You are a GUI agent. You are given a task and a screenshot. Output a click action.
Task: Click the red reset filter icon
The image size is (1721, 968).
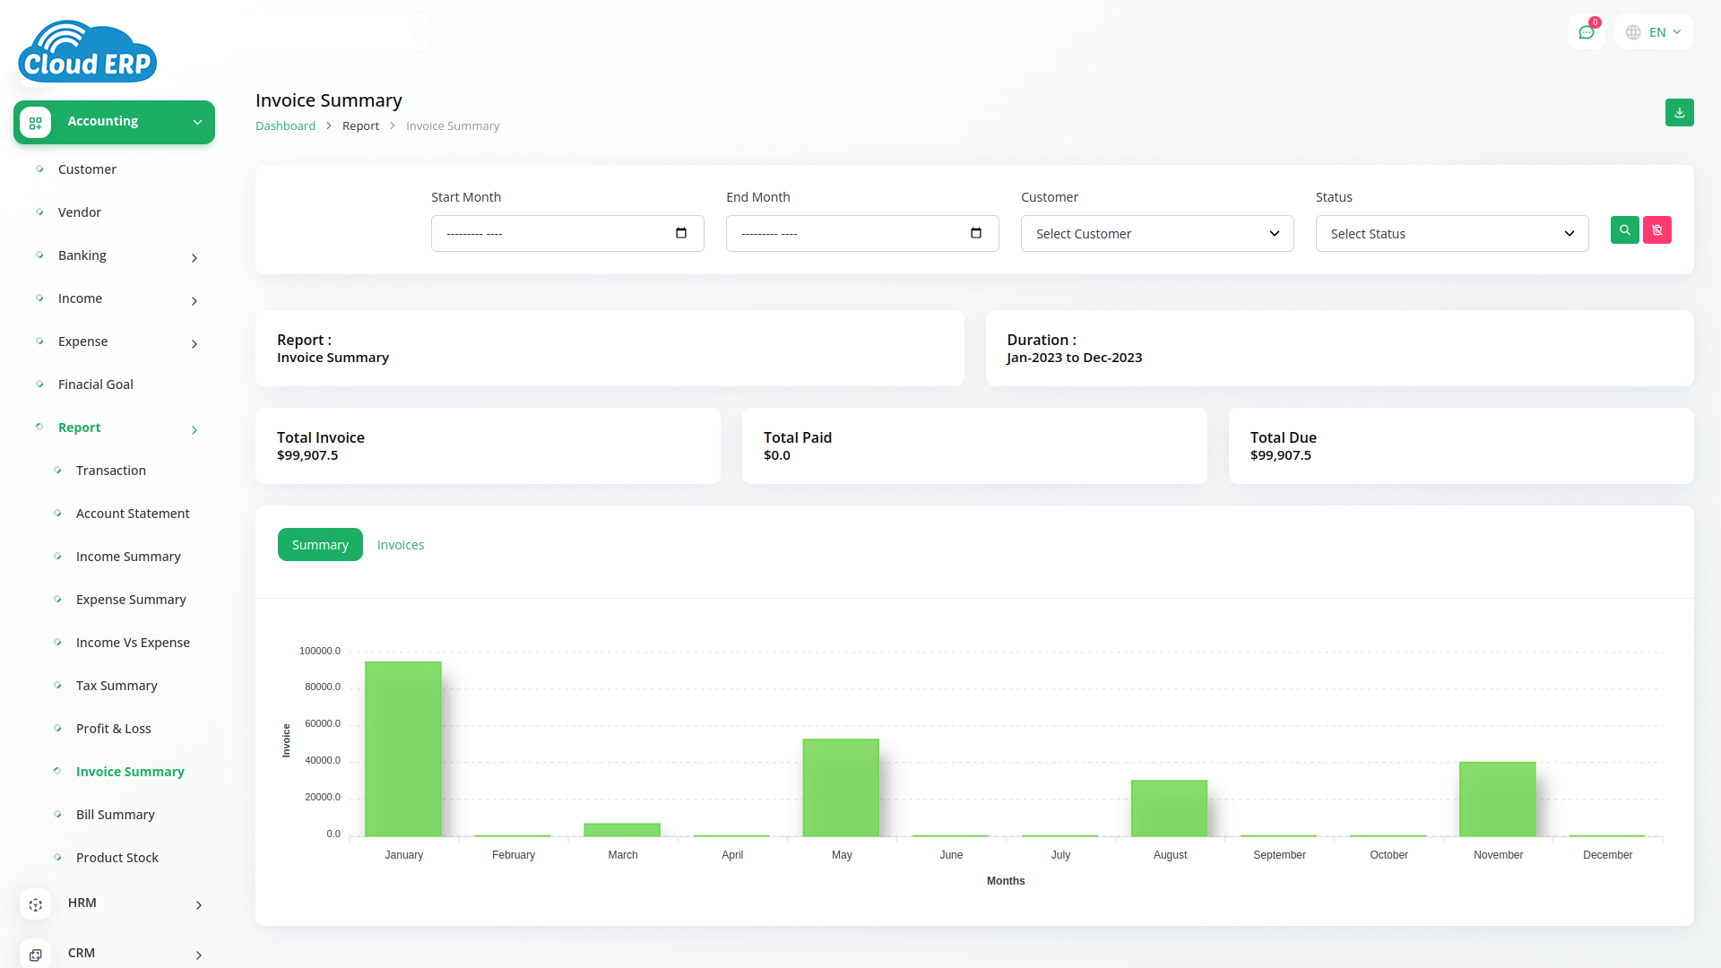click(x=1656, y=230)
